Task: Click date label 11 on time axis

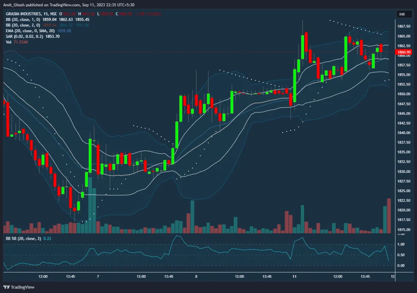Action: tap(294, 276)
